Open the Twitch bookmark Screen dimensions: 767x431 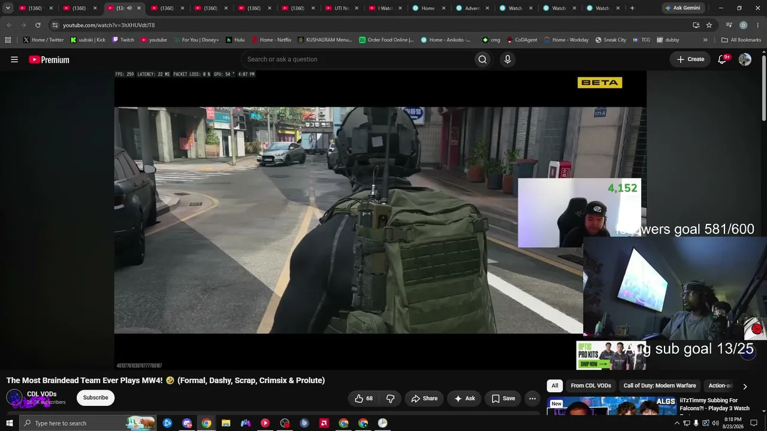[x=123, y=40]
